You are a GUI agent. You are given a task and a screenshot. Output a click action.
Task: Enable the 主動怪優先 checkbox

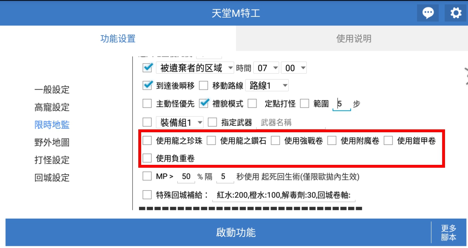[x=147, y=104]
